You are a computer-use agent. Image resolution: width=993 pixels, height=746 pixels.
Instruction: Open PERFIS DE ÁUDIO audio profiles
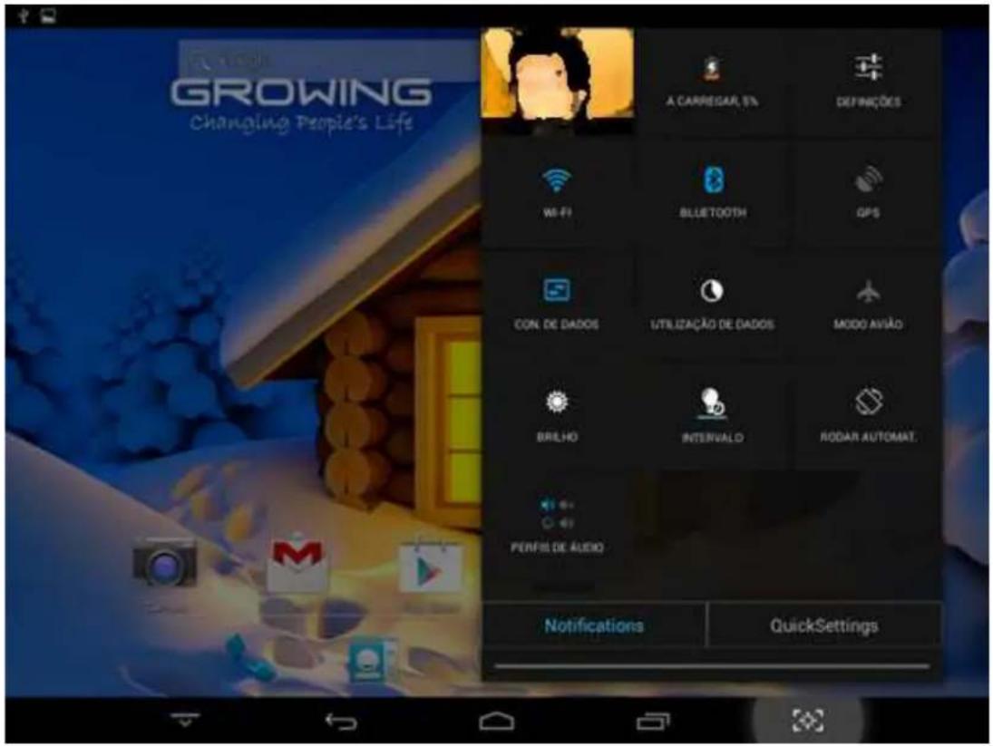pyautogui.click(x=558, y=527)
